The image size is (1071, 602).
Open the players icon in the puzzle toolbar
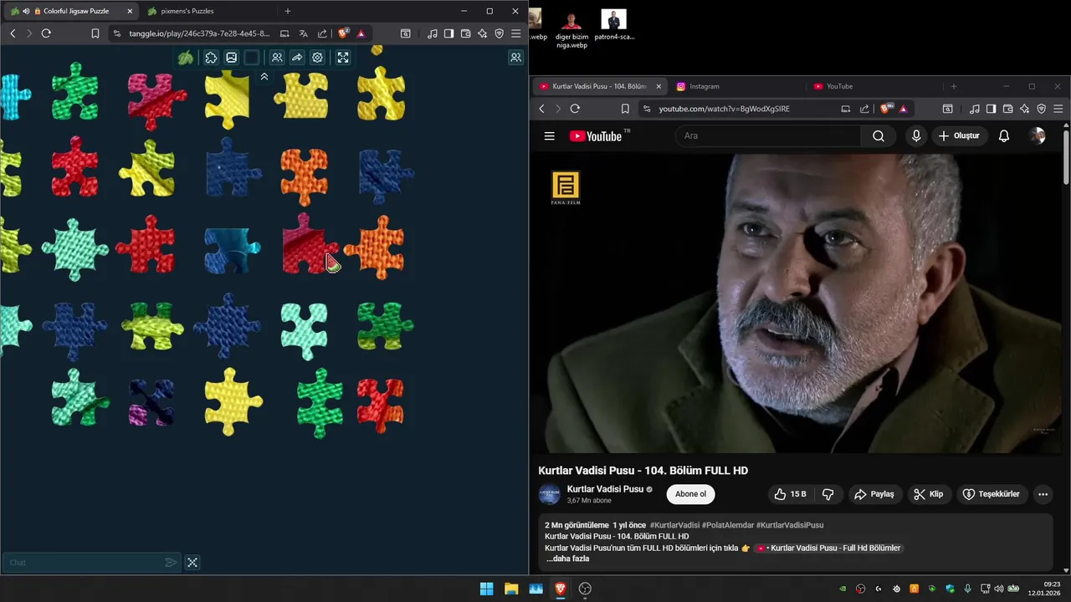(x=277, y=58)
